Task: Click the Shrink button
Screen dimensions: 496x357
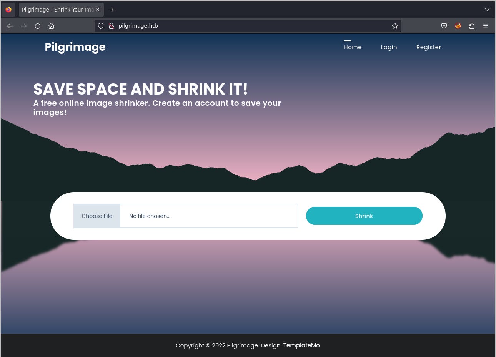Action: (x=364, y=216)
